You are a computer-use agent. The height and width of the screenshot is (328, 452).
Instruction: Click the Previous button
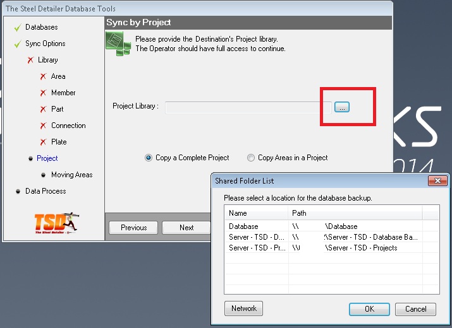coord(133,228)
